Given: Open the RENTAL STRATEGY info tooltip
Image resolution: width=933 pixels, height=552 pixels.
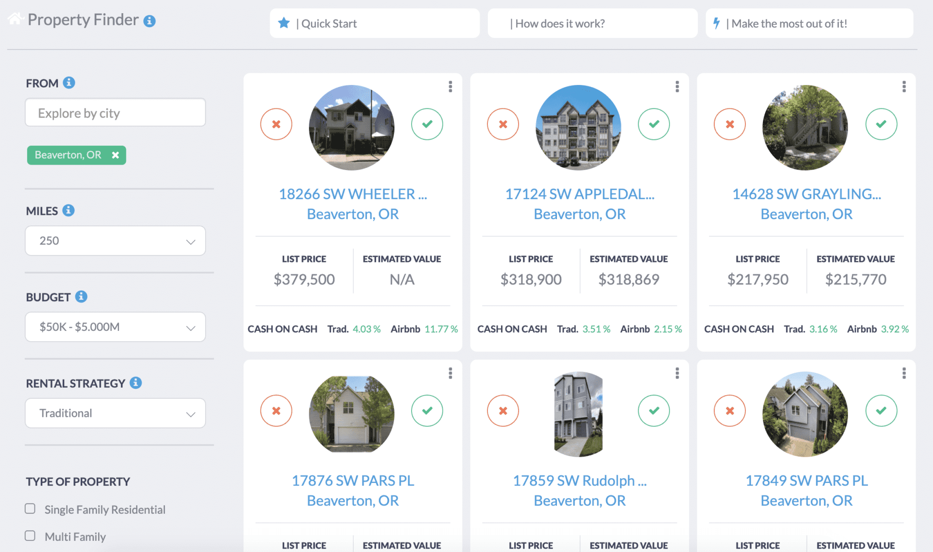Looking at the screenshot, I should point(135,383).
